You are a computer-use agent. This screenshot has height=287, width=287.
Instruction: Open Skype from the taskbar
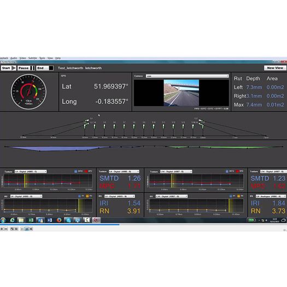coord(68,220)
